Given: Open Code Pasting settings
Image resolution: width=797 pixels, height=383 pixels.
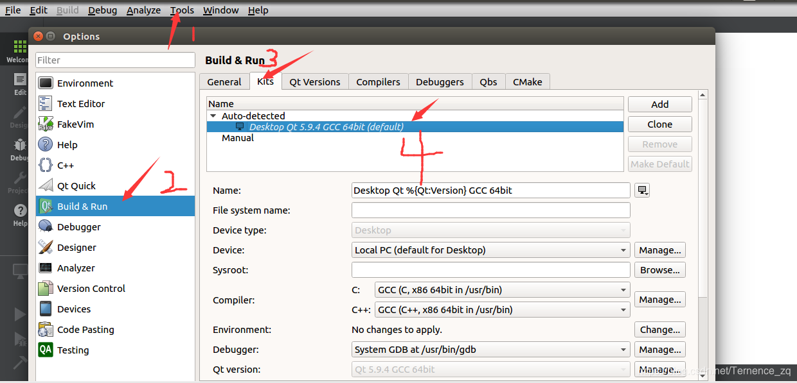Looking at the screenshot, I should click(116, 330).
